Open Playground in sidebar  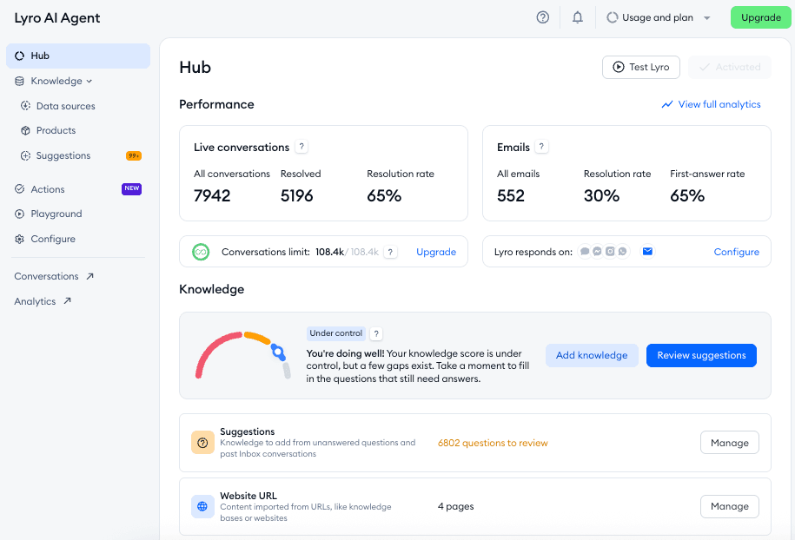[56, 214]
